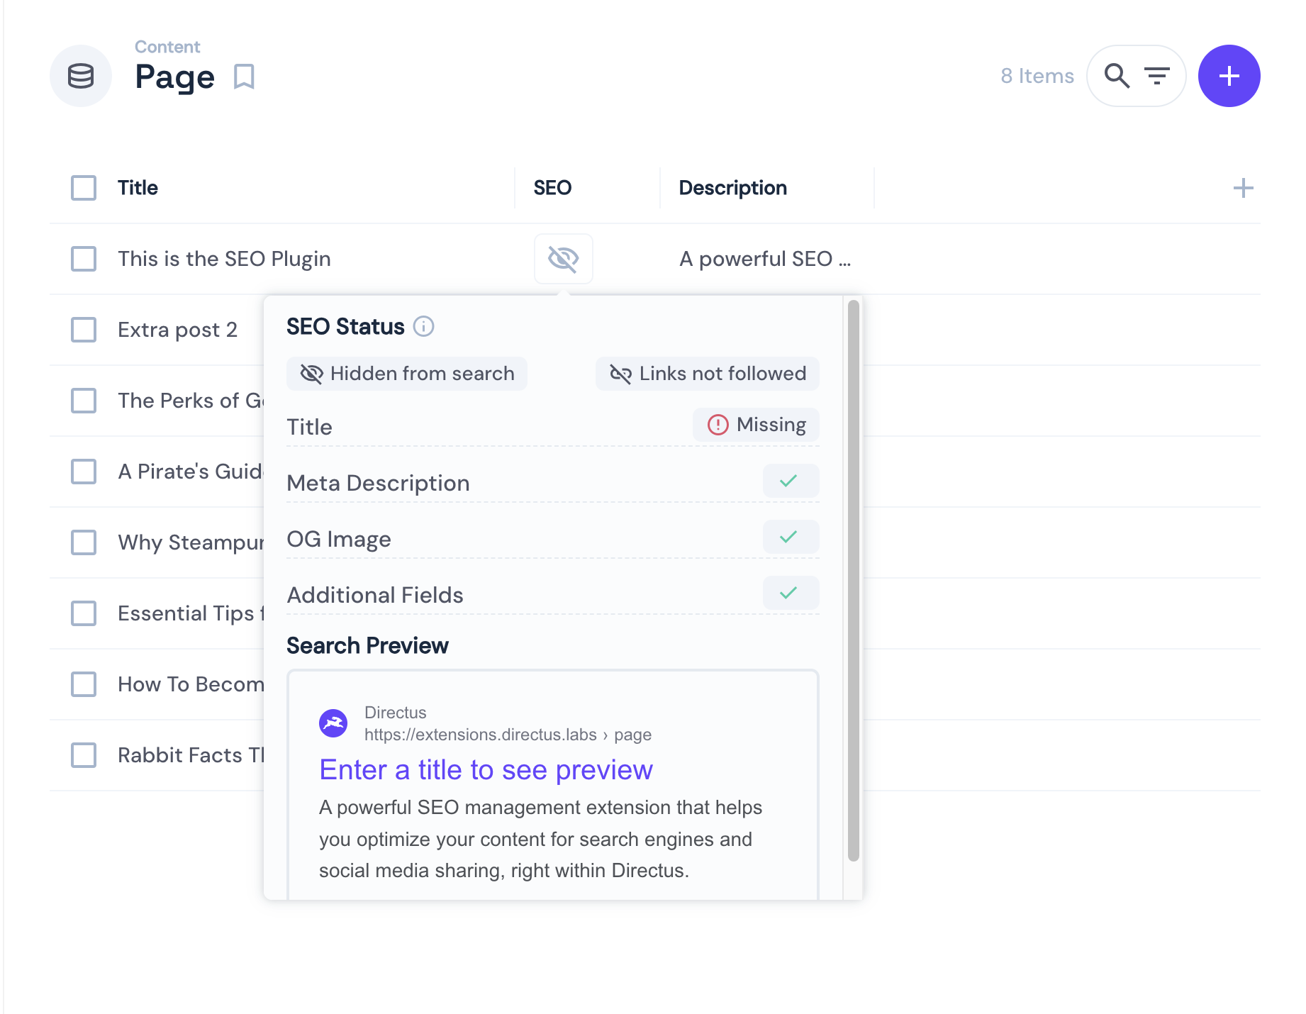Click the preview URL 'https://extensions.directus.labs'

pos(480,735)
